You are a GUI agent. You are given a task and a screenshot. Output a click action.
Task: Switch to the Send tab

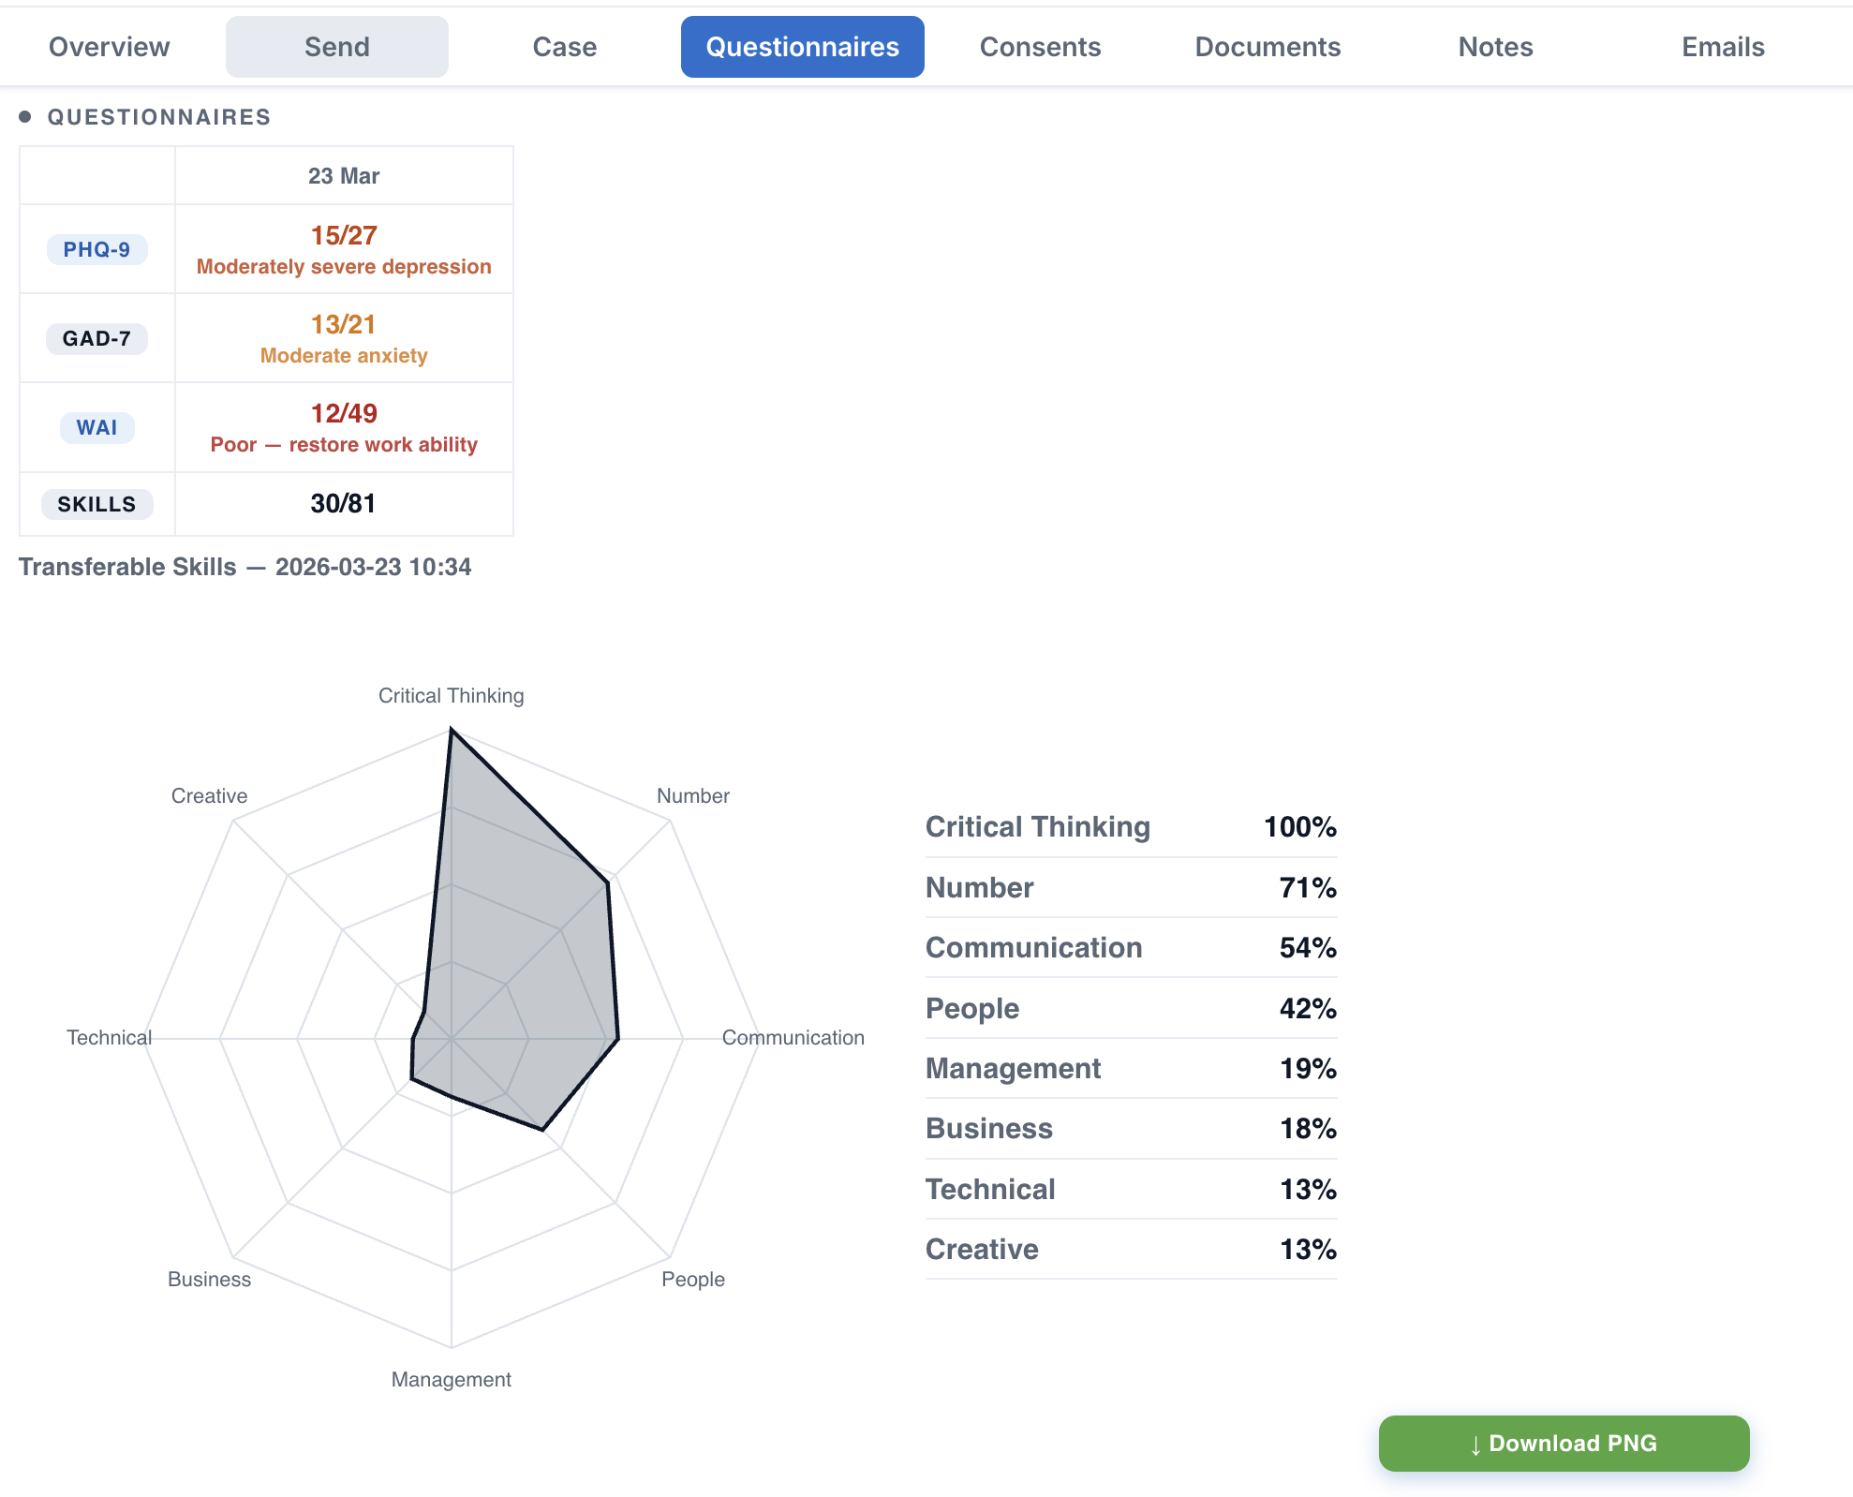337,47
